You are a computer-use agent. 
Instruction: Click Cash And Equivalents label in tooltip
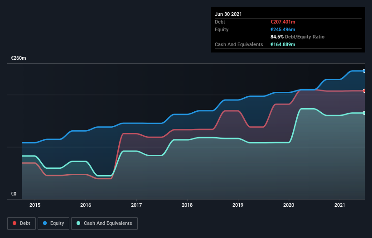(x=239, y=44)
